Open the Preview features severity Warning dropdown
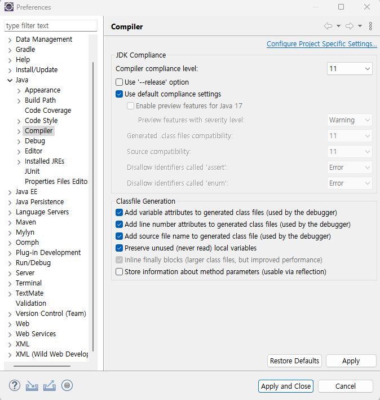This screenshot has height=400, width=380. (350, 120)
